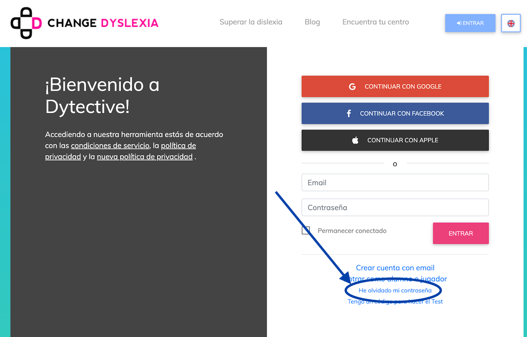Viewport: 527px width, 337px height.
Task: Click the Google G icon
Action: point(352,86)
